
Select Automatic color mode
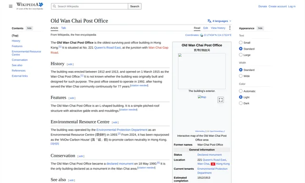(x=241, y=91)
